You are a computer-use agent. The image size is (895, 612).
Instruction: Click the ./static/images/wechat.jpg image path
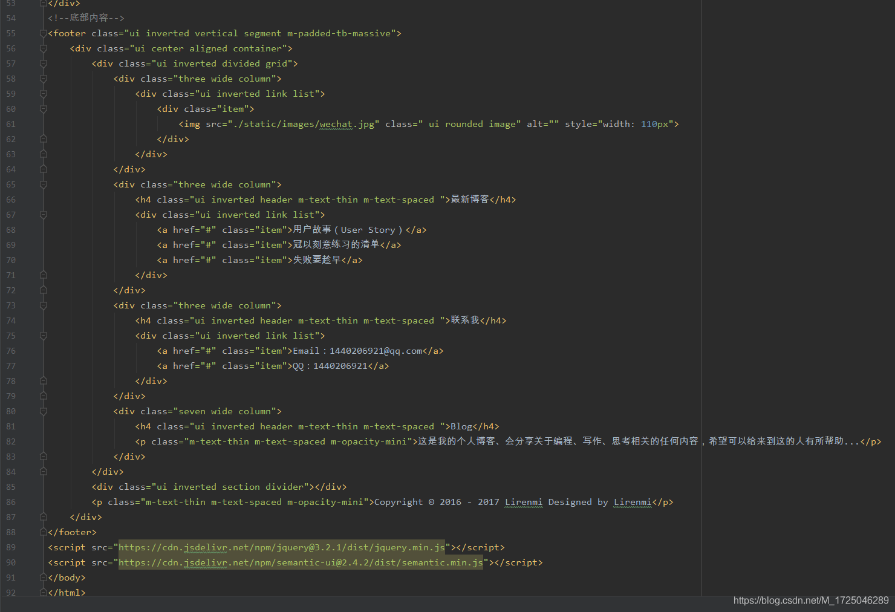304,124
